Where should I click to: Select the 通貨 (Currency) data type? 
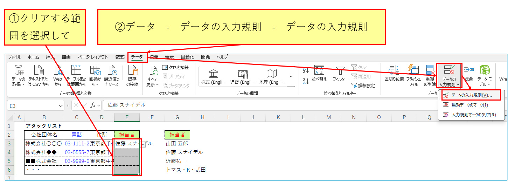243,74
